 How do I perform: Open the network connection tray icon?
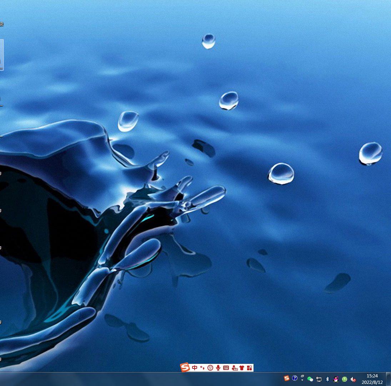click(x=319, y=379)
